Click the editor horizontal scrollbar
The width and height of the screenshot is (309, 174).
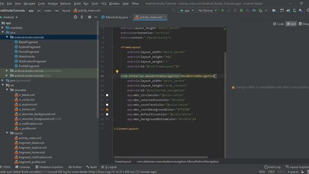[x=161, y=157]
